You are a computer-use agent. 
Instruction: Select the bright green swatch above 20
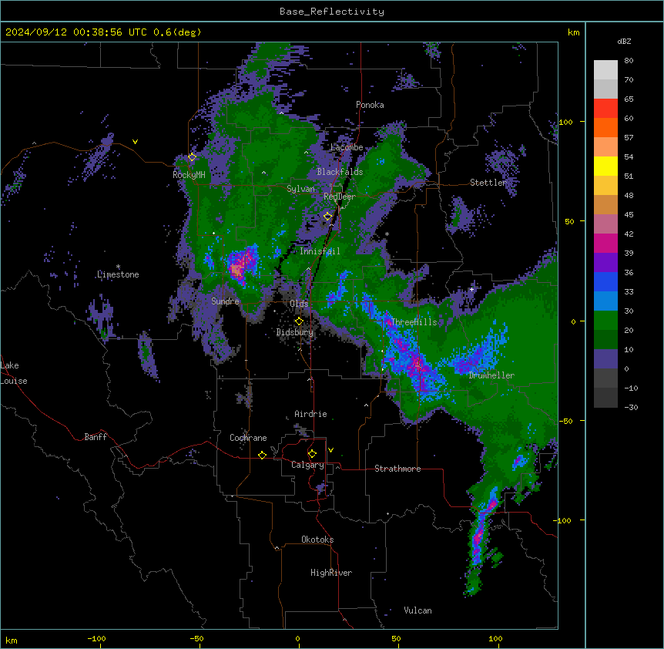click(x=605, y=321)
